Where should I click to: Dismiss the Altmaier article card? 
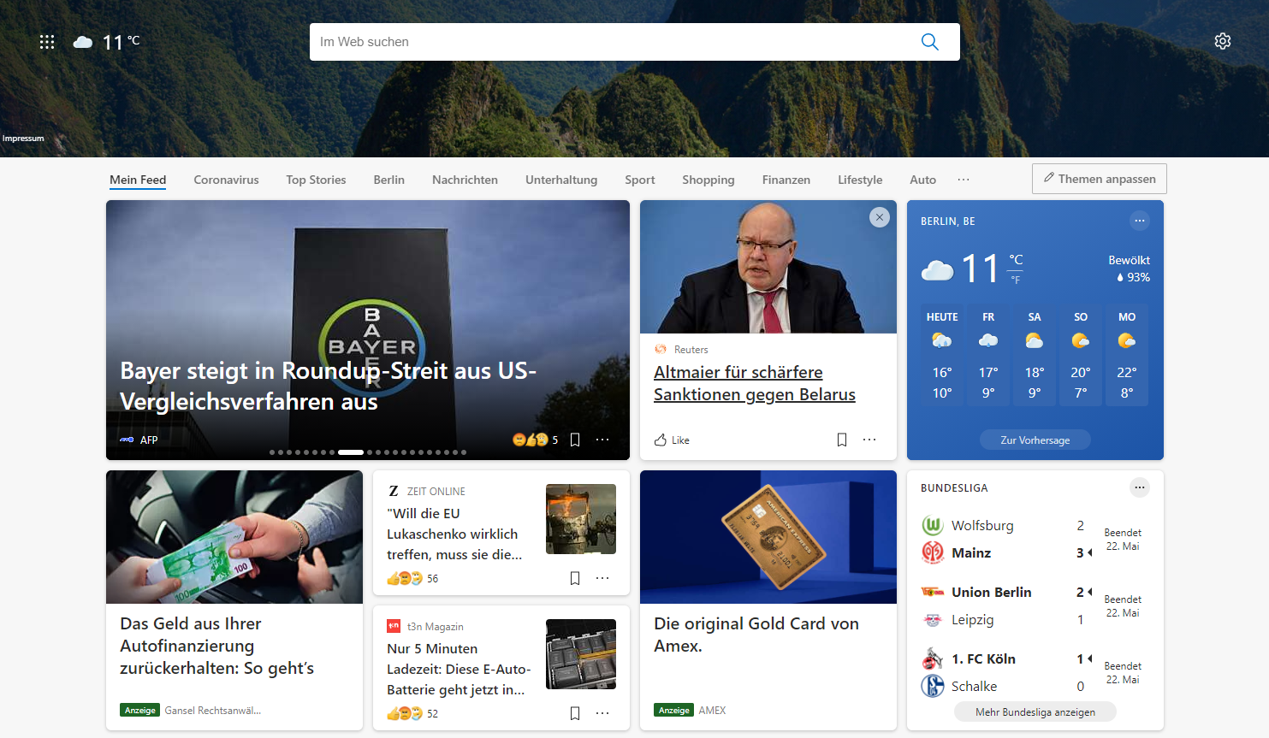point(880,217)
